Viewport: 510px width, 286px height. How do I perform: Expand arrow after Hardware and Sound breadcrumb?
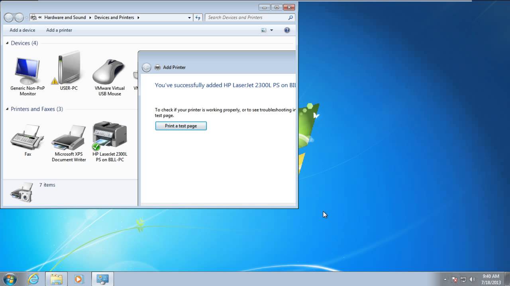pyautogui.click(x=90, y=17)
